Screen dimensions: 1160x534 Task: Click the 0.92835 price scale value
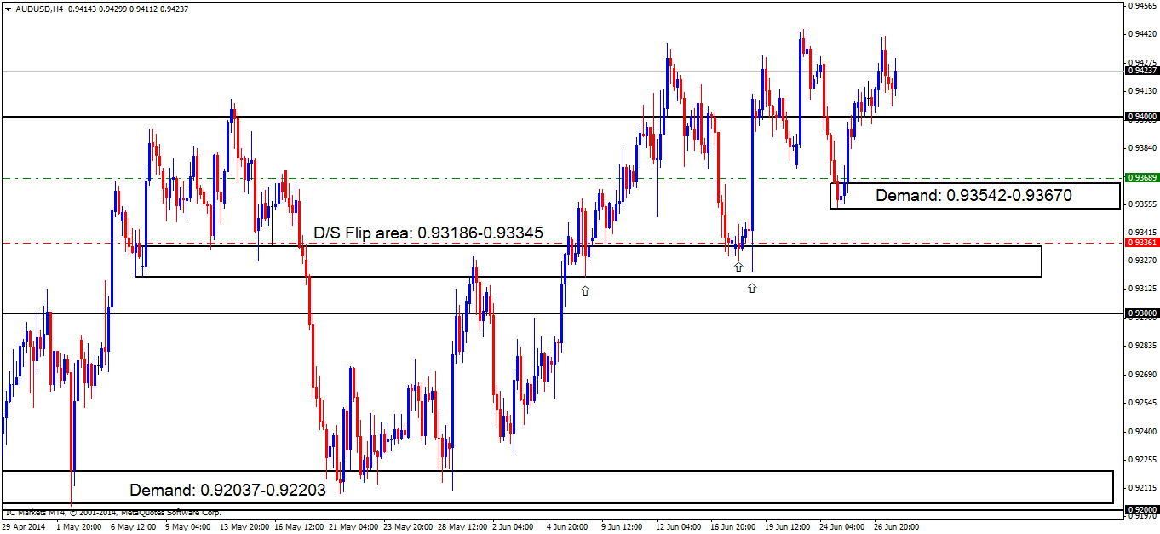(1142, 347)
